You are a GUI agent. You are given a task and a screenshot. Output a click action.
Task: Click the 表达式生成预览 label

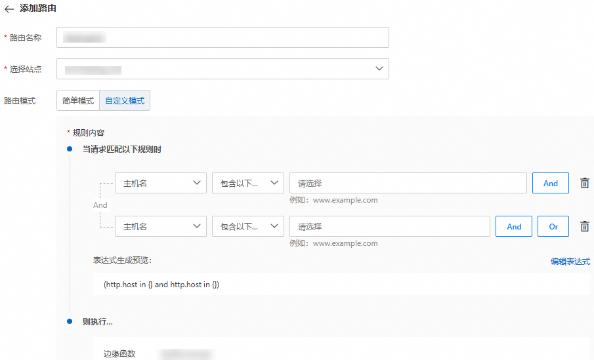pyautogui.click(x=122, y=260)
